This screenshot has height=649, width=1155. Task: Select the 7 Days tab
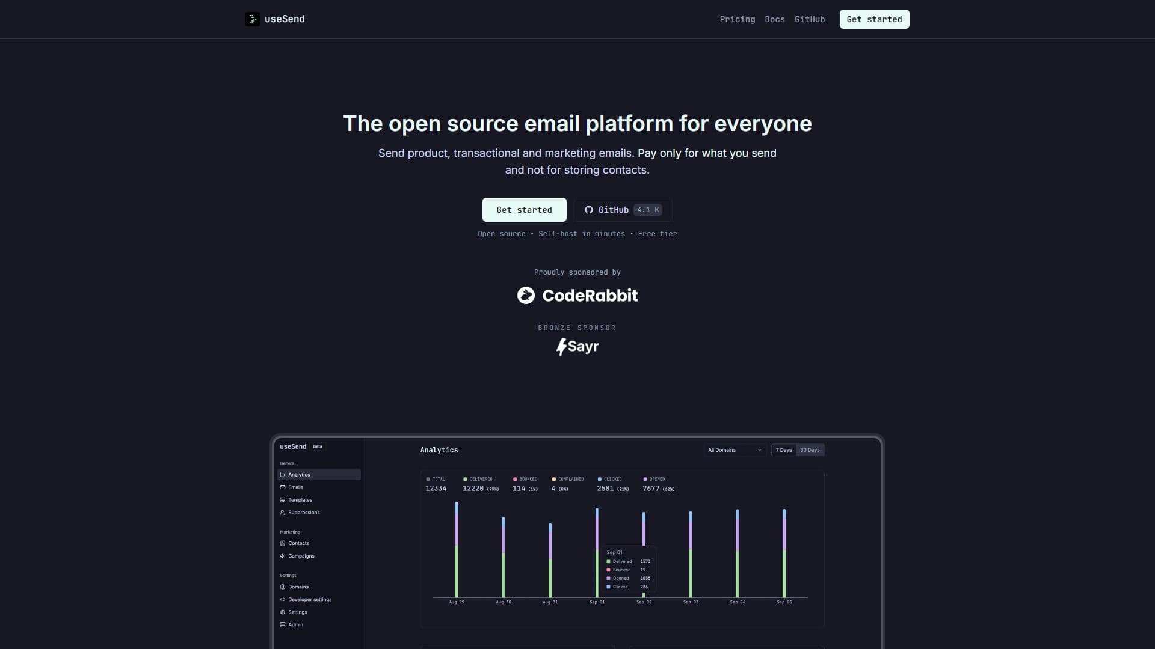coord(784,450)
